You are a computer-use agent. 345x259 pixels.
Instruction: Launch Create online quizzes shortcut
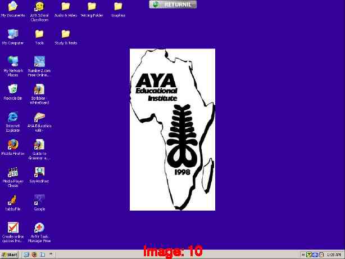click(x=13, y=233)
